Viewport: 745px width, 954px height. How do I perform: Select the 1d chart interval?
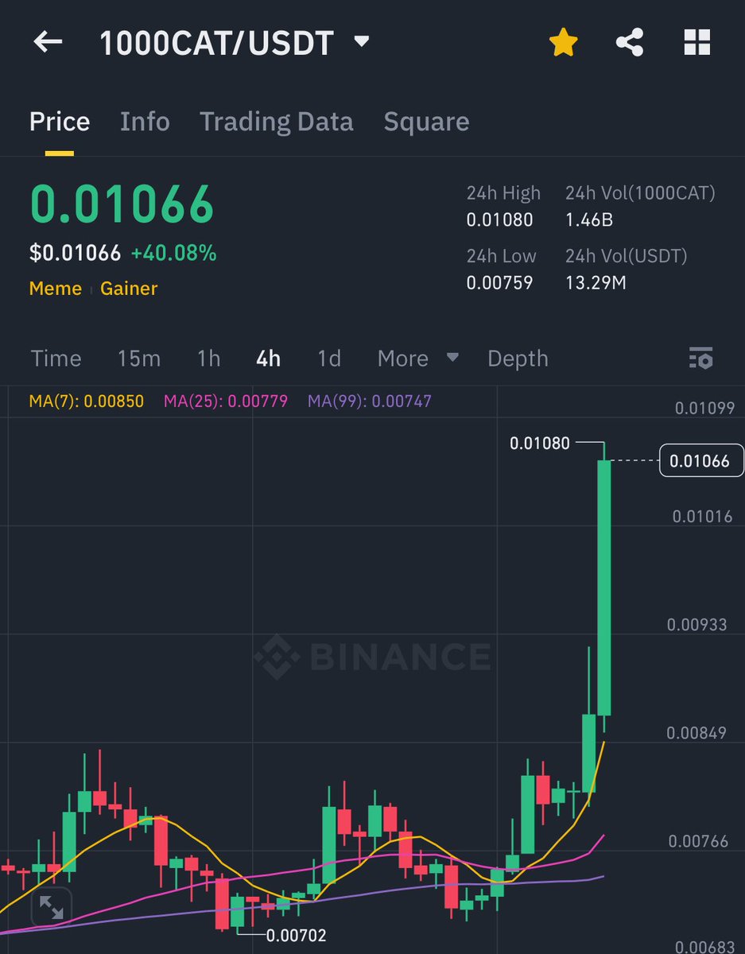pyautogui.click(x=329, y=359)
